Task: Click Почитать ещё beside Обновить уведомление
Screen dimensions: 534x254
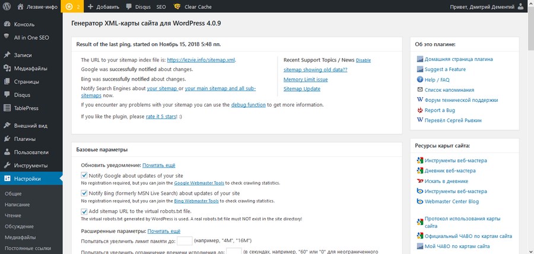Action: coord(158,165)
